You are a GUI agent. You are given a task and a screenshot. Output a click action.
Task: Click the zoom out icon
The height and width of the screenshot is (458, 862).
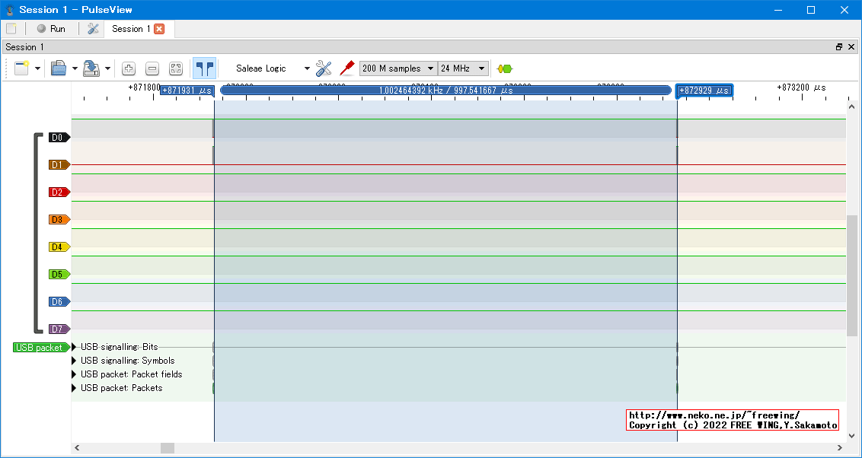point(152,68)
